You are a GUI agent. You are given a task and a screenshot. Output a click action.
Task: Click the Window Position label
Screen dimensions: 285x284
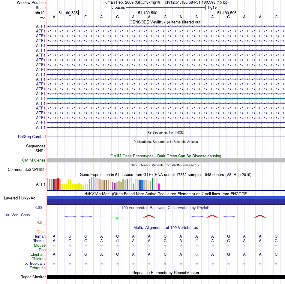pyautogui.click(x=31, y=2)
